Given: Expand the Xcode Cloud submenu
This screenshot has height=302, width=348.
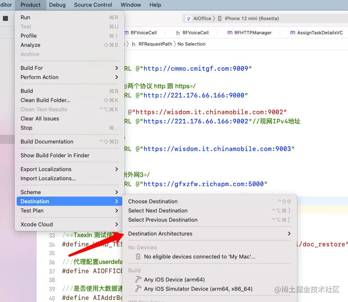Looking at the screenshot, I should tap(70, 224).
